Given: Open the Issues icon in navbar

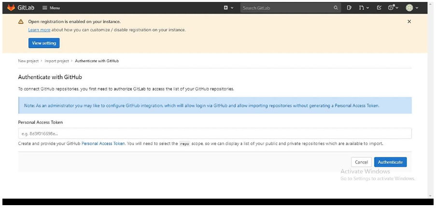Looking at the screenshot, I should click(349, 8).
